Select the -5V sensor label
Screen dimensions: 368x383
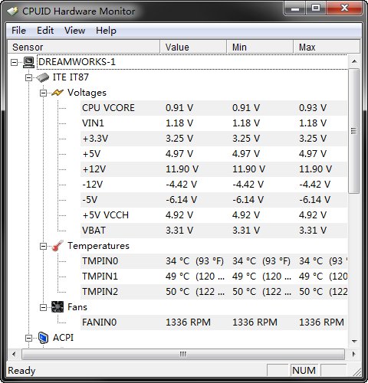pos(90,200)
